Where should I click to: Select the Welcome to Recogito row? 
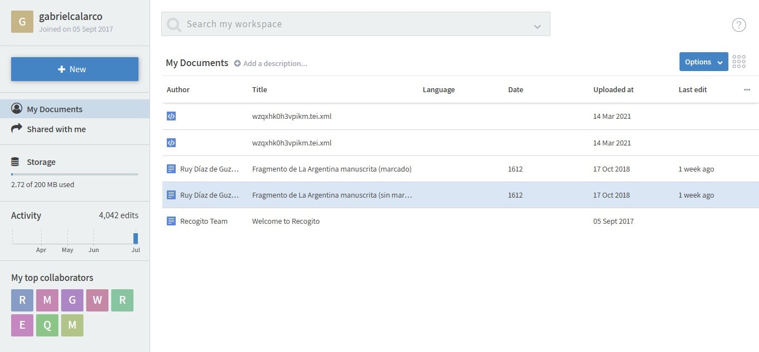(x=286, y=221)
